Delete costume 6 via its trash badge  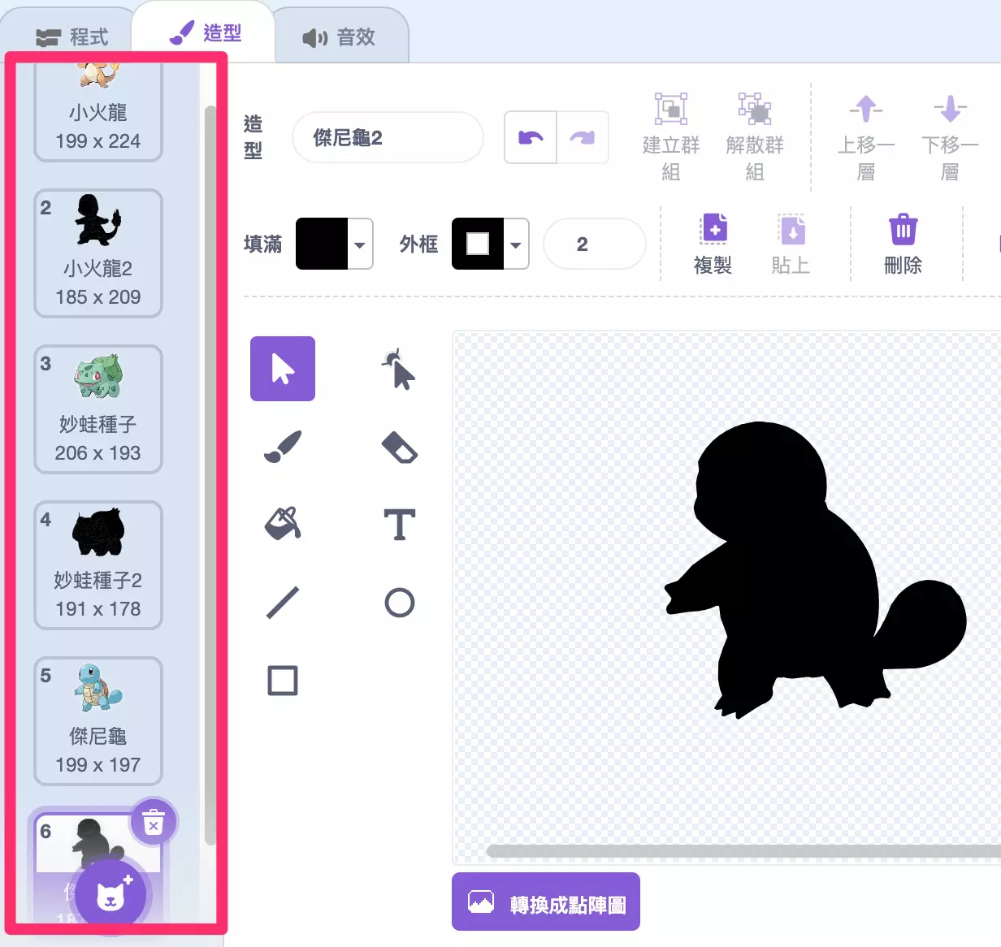click(x=153, y=821)
